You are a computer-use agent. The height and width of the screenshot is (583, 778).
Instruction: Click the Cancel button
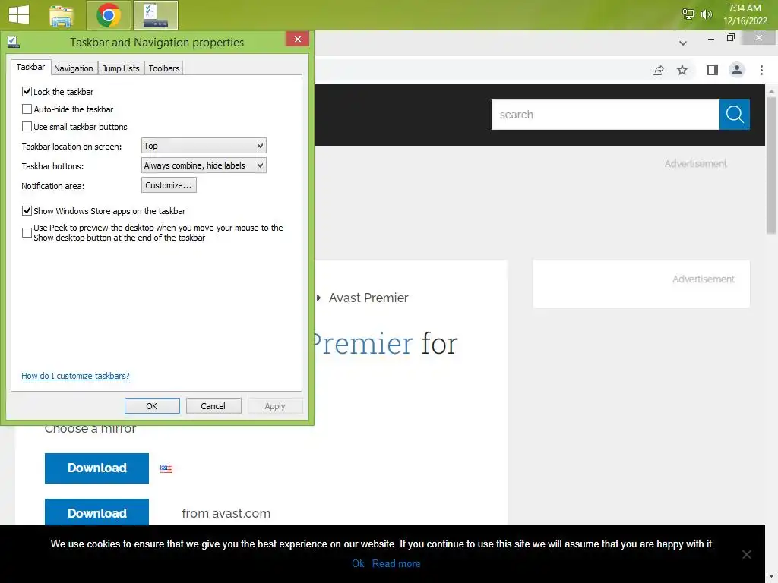[x=213, y=406]
